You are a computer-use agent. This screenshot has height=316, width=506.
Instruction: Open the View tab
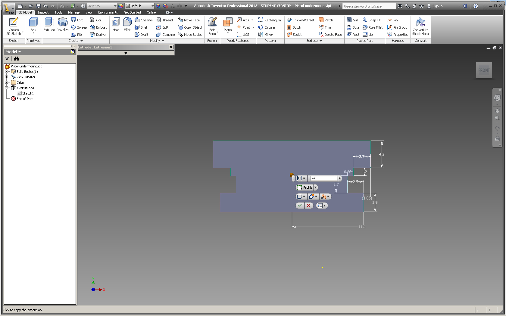pos(89,12)
